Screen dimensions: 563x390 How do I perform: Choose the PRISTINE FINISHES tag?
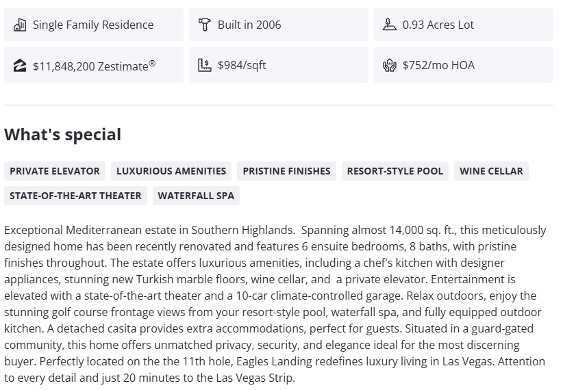coord(286,171)
